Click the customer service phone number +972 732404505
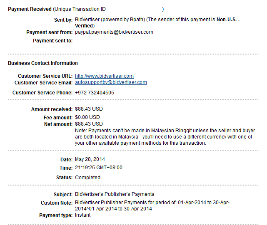267x225 pixels. [94, 93]
